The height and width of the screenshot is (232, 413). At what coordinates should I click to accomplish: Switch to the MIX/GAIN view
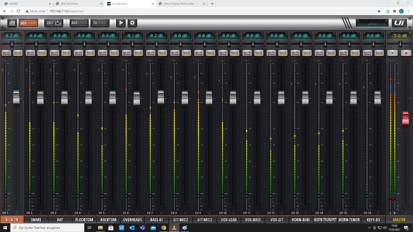pyautogui.click(x=28, y=23)
